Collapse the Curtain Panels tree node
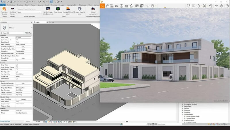The height and width of the screenshot is (130, 230). [183, 114]
